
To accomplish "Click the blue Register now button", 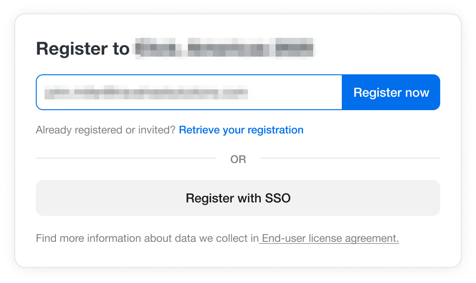I will pos(391,92).
